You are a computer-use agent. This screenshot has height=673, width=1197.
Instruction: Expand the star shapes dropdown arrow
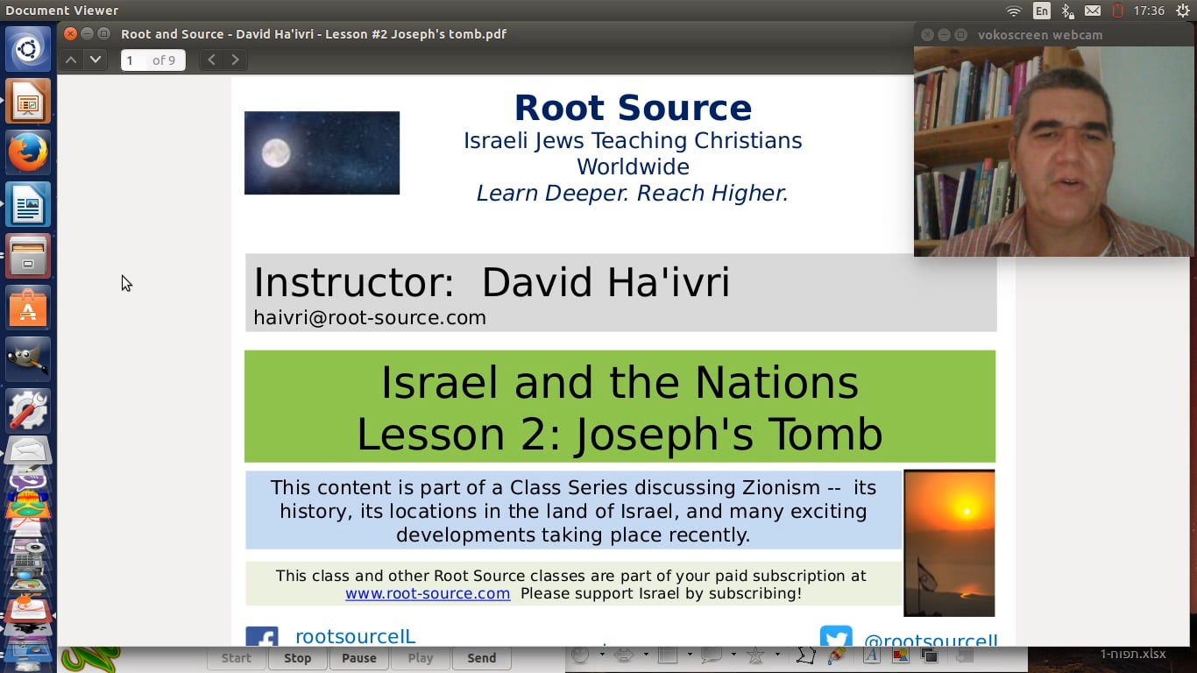point(776,655)
